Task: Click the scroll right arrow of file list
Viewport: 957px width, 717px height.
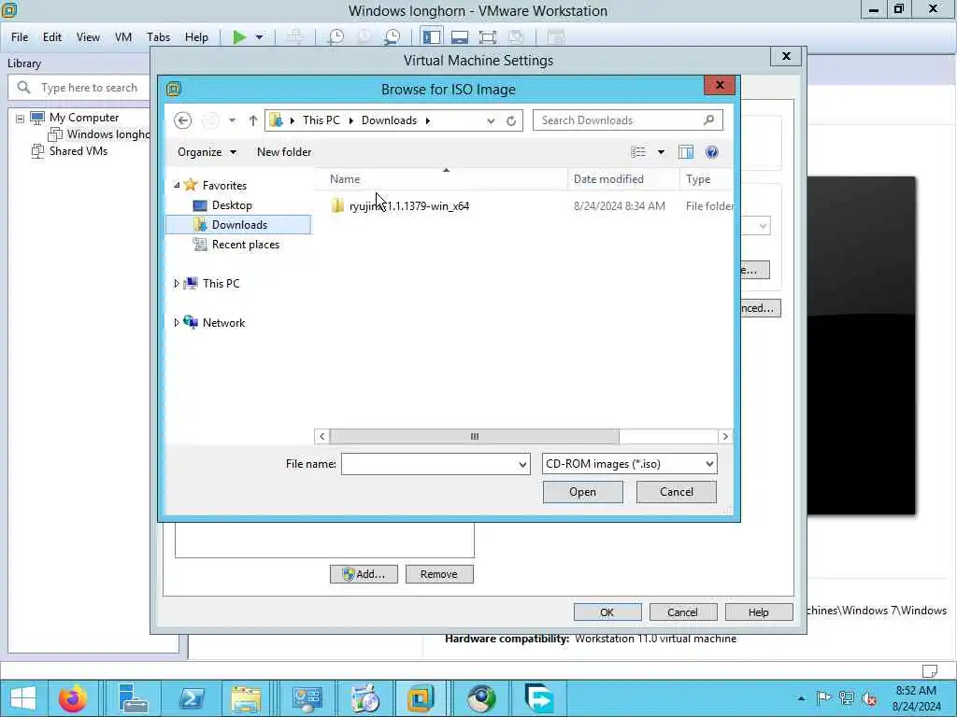Action: click(x=725, y=437)
